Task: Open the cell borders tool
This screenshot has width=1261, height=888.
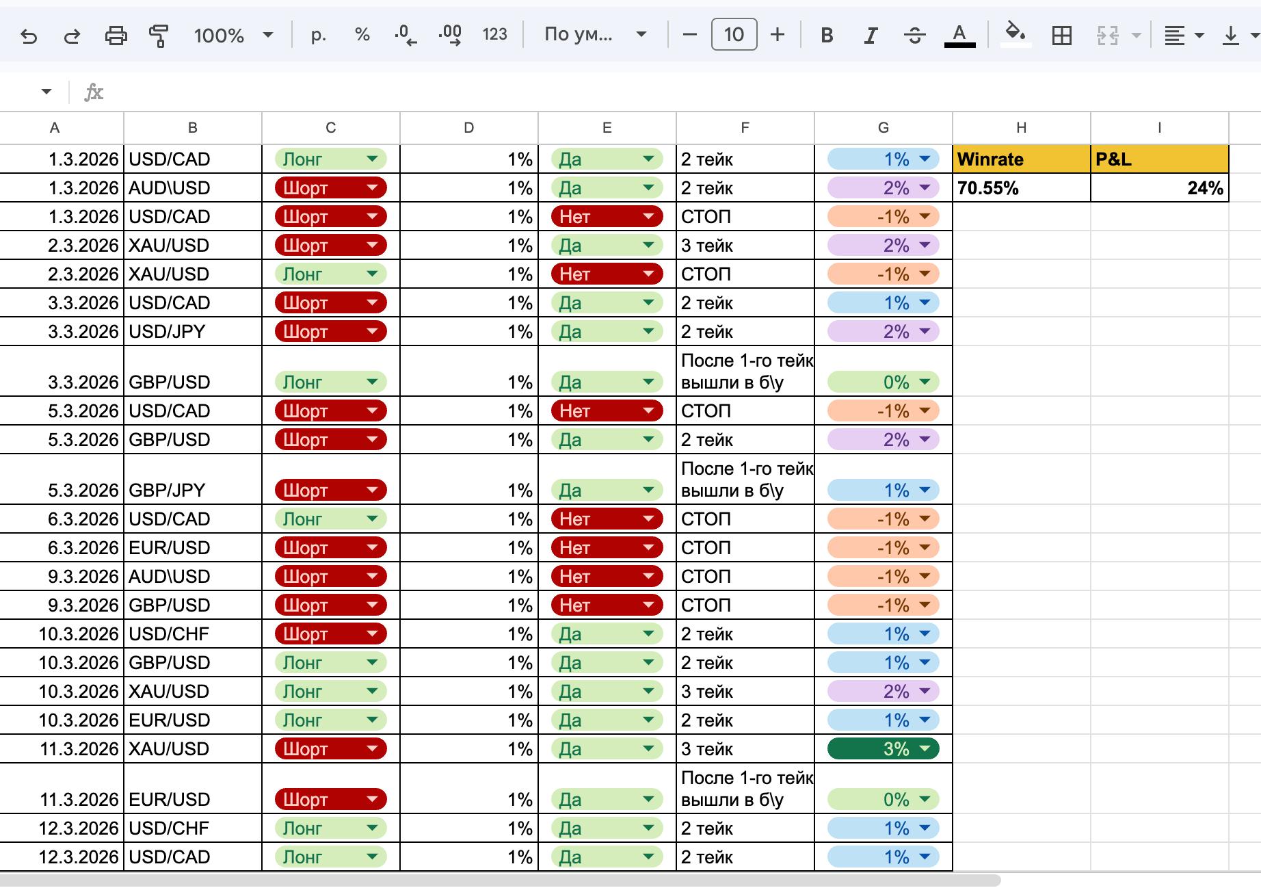Action: click(1061, 35)
